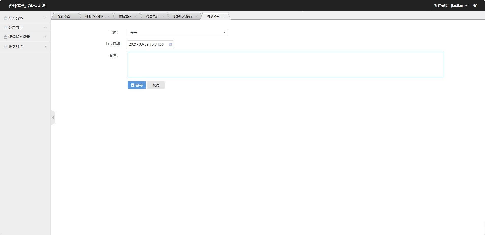
Task: Click the skin theme shirt icon
Action: click(x=475, y=6)
